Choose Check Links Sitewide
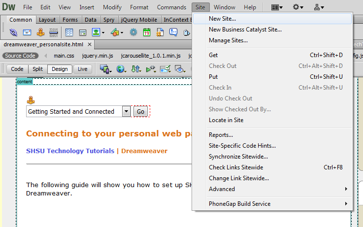This screenshot has height=227, width=363. pyautogui.click(x=272, y=167)
